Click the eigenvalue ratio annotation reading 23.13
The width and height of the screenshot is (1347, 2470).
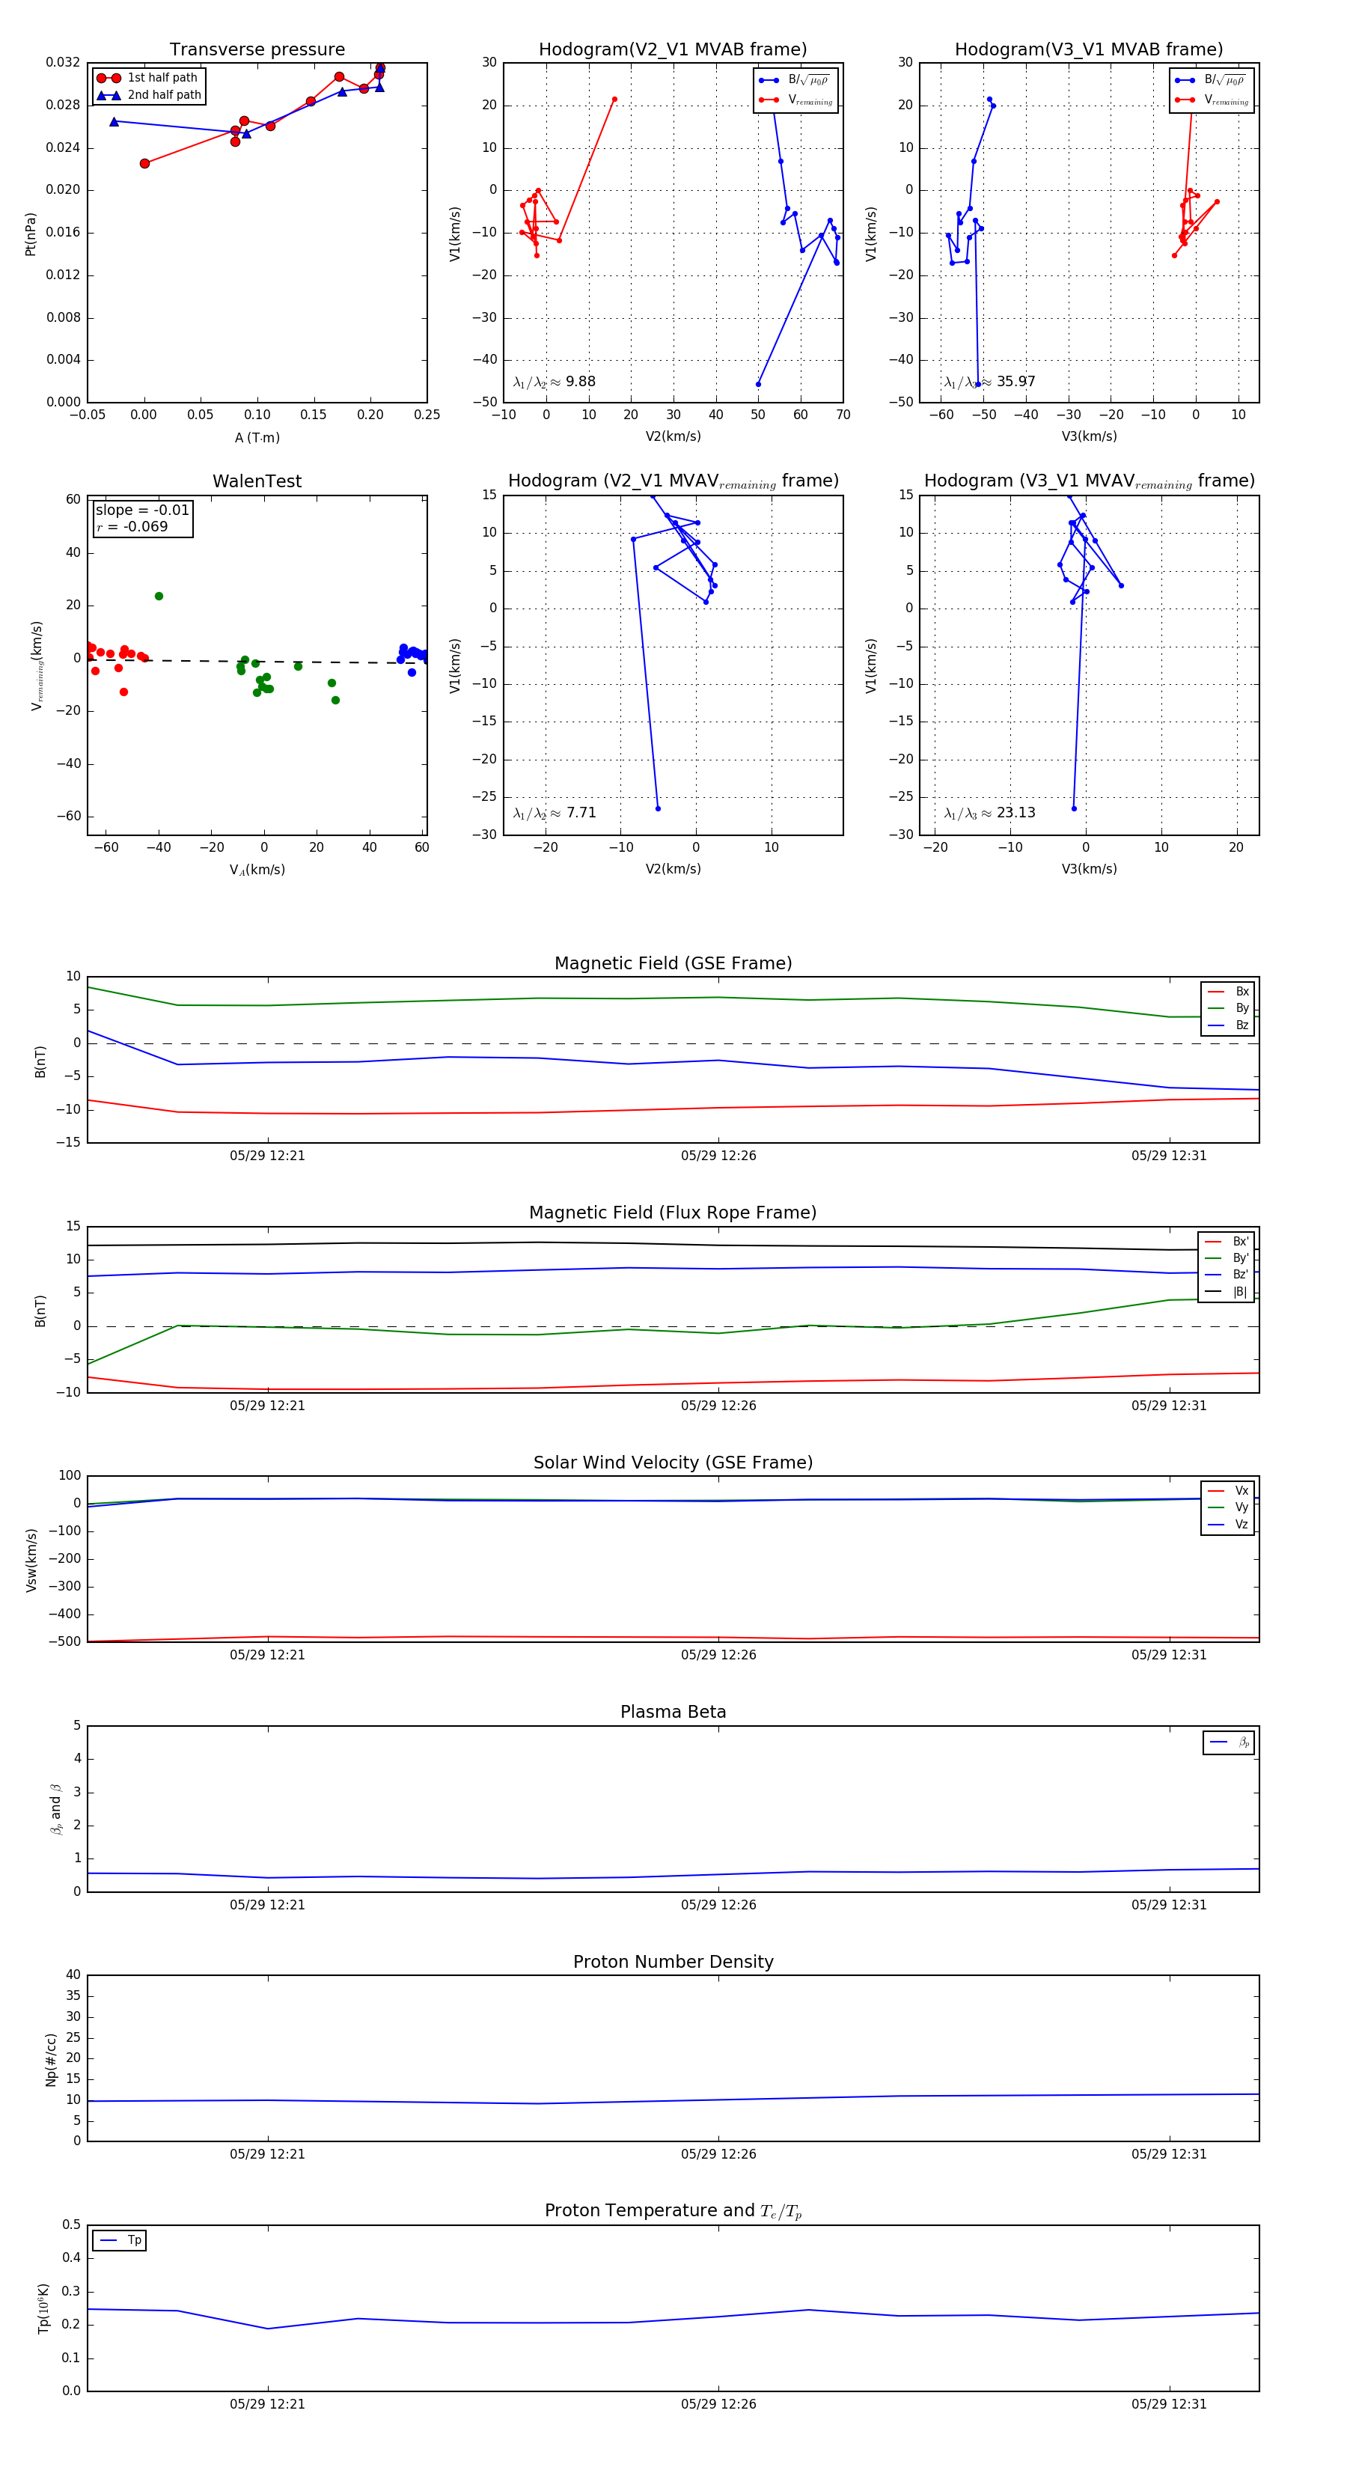(989, 813)
